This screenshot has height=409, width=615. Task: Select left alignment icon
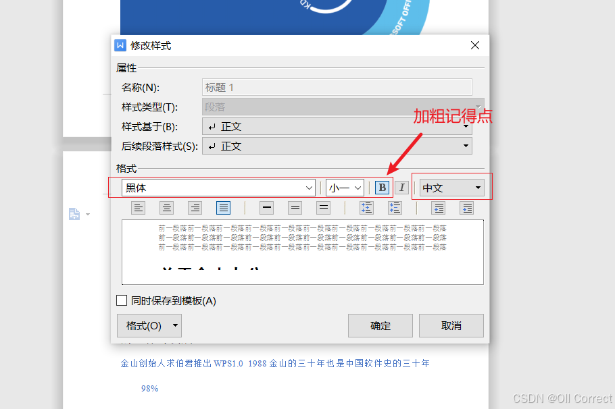pos(138,208)
